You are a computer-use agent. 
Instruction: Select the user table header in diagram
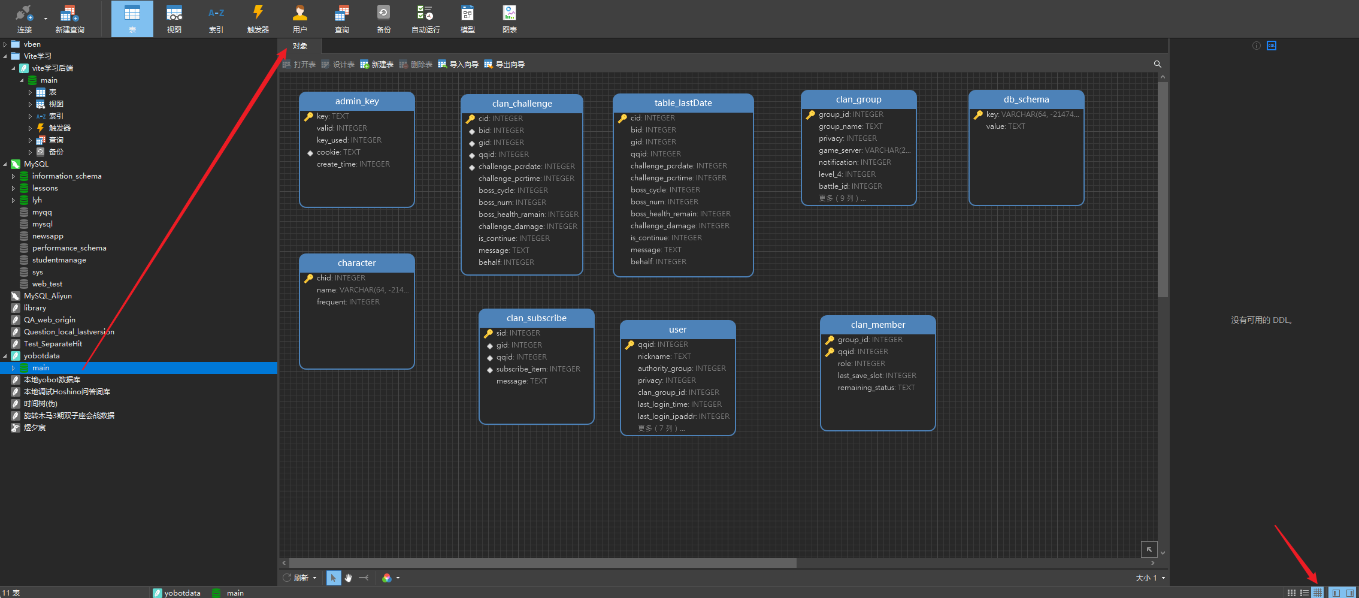point(678,330)
